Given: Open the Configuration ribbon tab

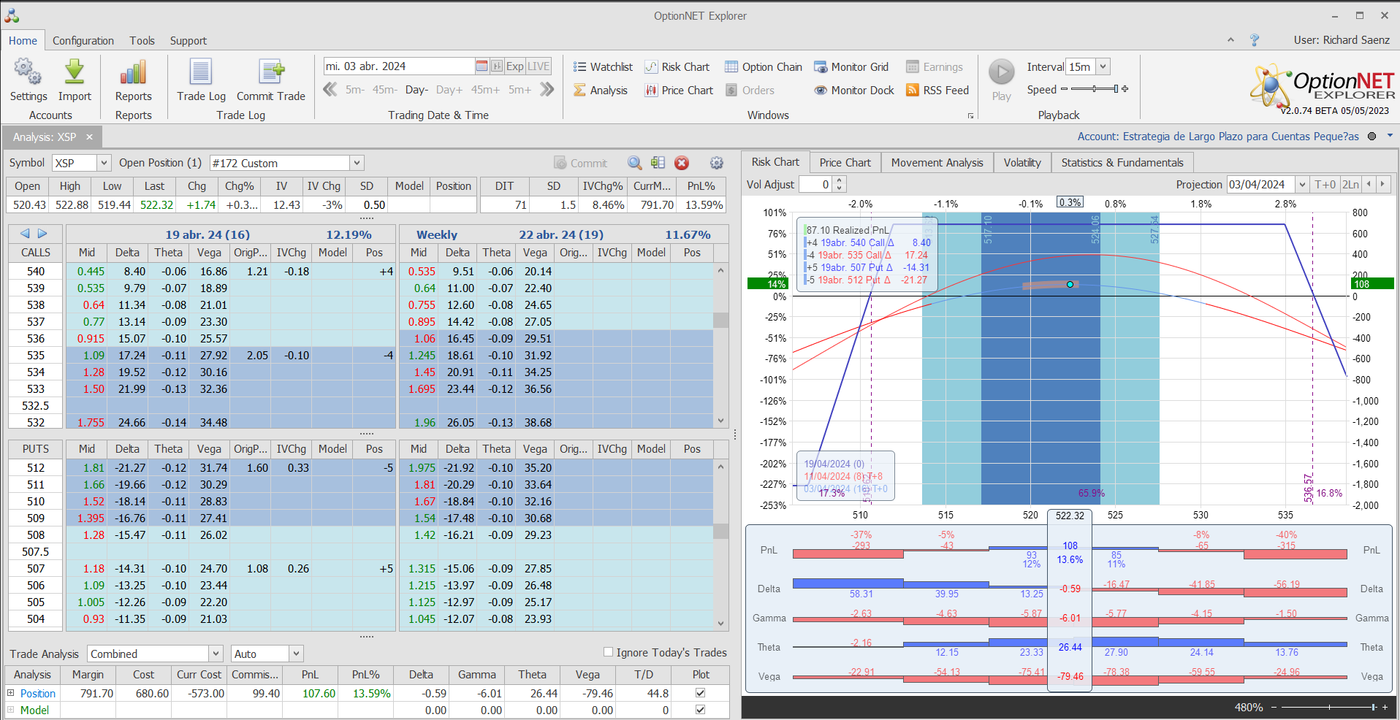Looking at the screenshot, I should pos(83,41).
